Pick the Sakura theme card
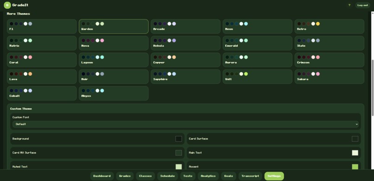The height and width of the screenshot is (181, 374). 329,76
